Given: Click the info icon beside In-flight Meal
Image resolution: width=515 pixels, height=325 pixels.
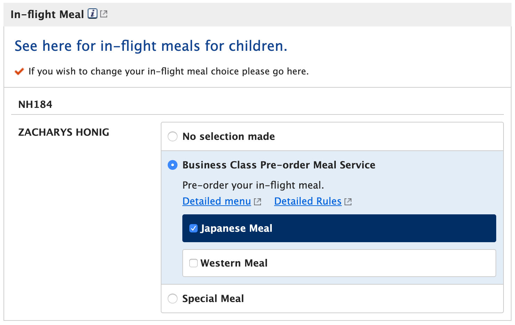Looking at the screenshot, I should click(92, 14).
